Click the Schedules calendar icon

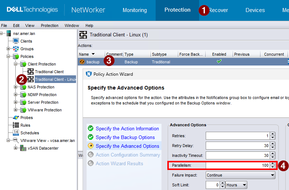pos(16,133)
